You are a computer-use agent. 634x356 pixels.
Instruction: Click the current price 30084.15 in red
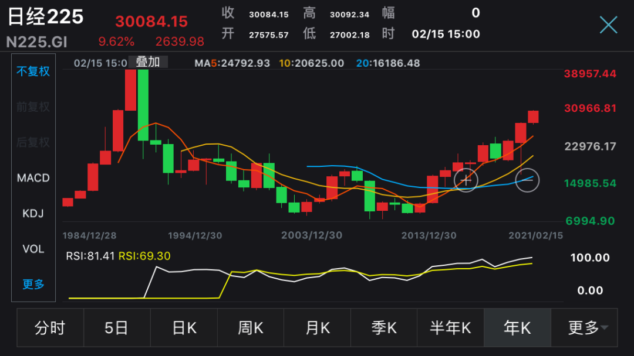(151, 21)
